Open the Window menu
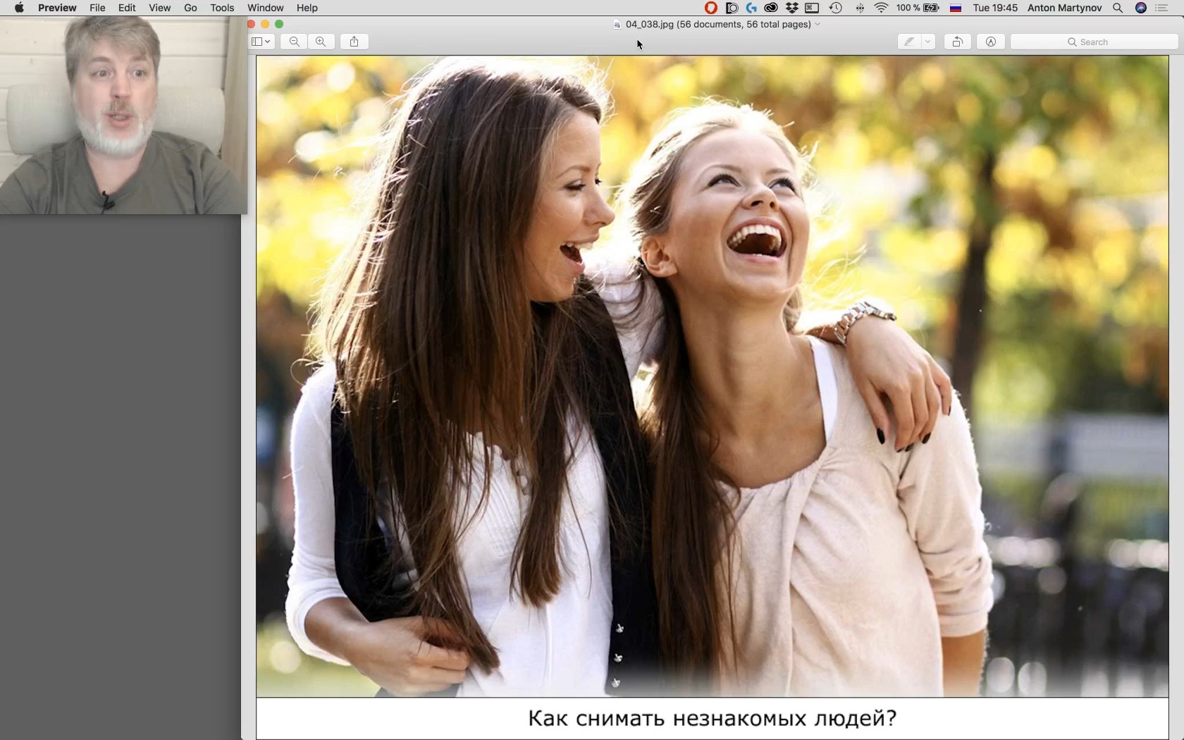 tap(265, 8)
